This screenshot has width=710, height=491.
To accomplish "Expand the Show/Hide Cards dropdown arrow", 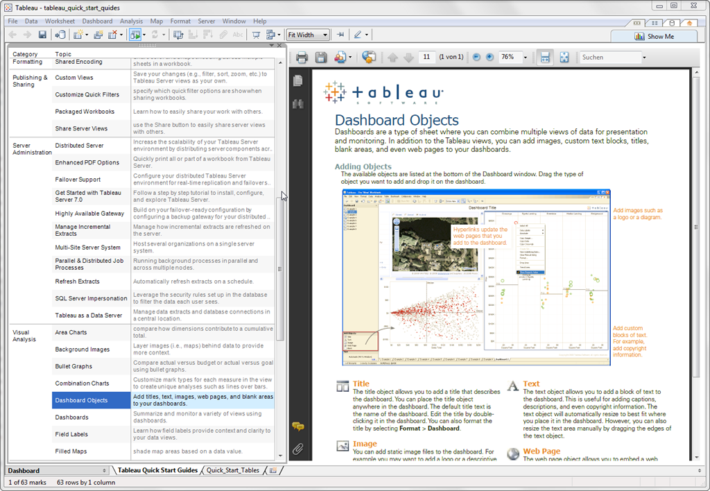I will [279, 35].
